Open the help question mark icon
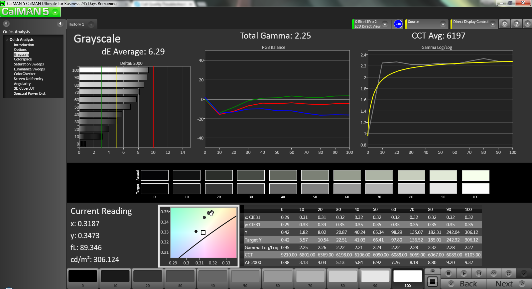The image size is (532, 289). tap(516, 24)
